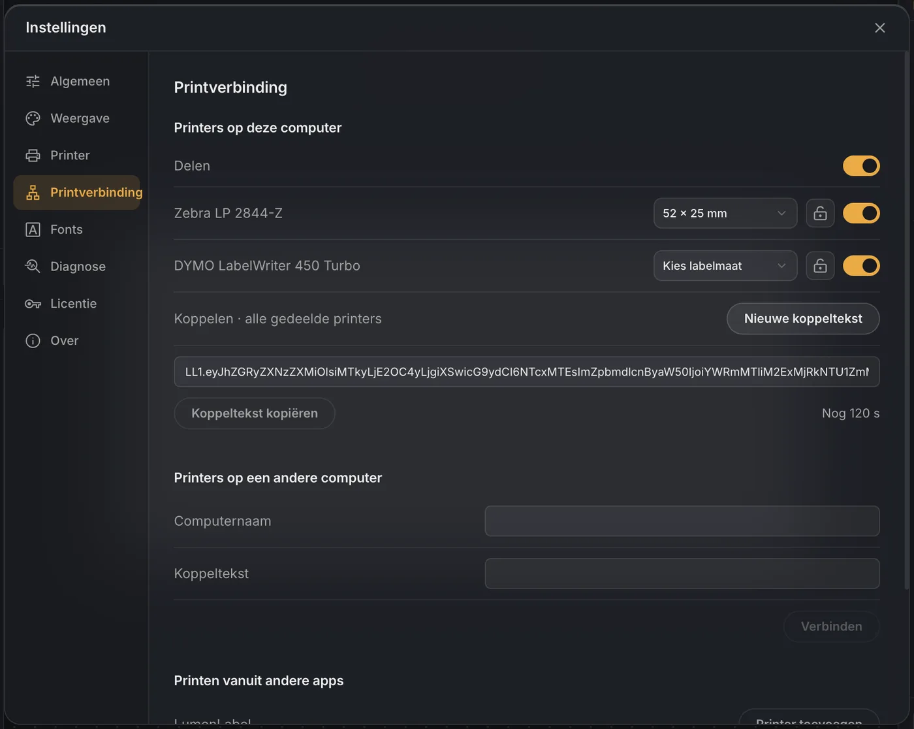Screen dimensions: 914x729
Task: Click the 'Printers op deze computer' heading
Action: coord(257,127)
